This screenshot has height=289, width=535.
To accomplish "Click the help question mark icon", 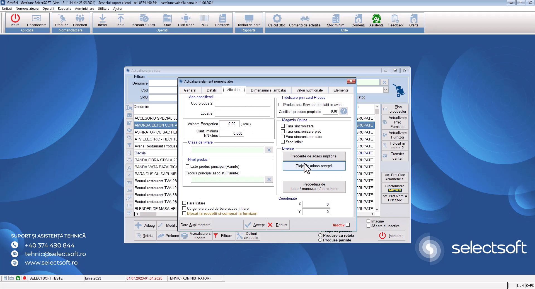I will 344,111.
